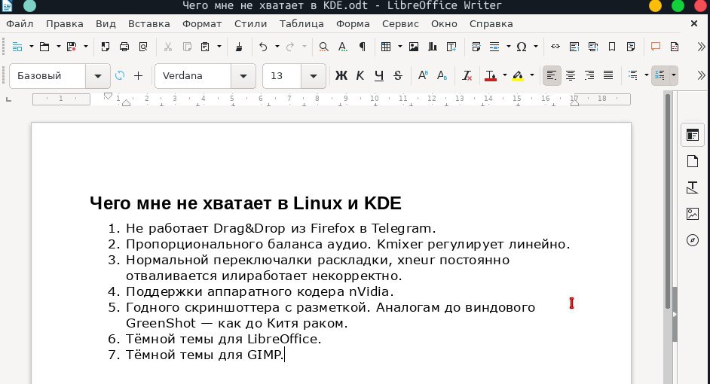The height and width of the screenshot is (384, 710).
Task: Open undo history dropdown arrow
Action: pyautogui.click(x=277, y=47)
